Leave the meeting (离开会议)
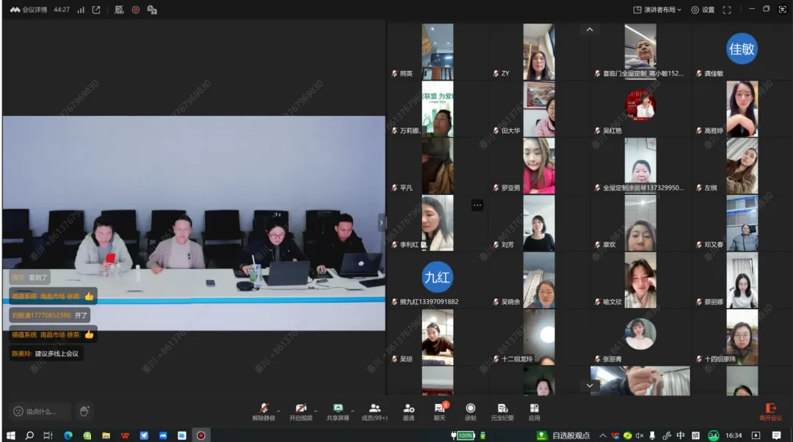 coord(770,410)
